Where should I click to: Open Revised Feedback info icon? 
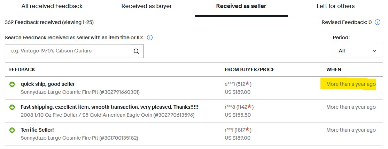point(377,23)
